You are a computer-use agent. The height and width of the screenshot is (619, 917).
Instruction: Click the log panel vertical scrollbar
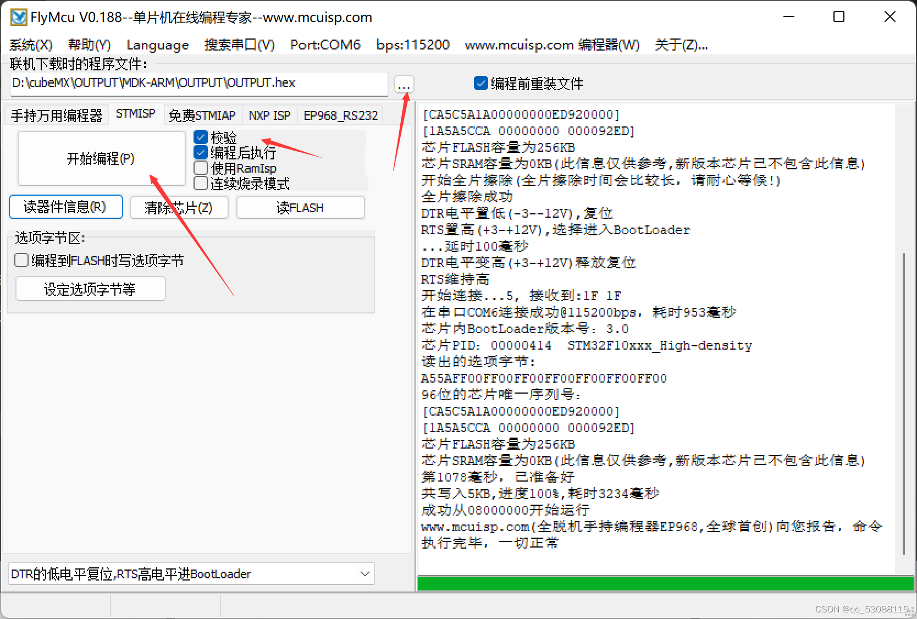[x=903, y=404]
